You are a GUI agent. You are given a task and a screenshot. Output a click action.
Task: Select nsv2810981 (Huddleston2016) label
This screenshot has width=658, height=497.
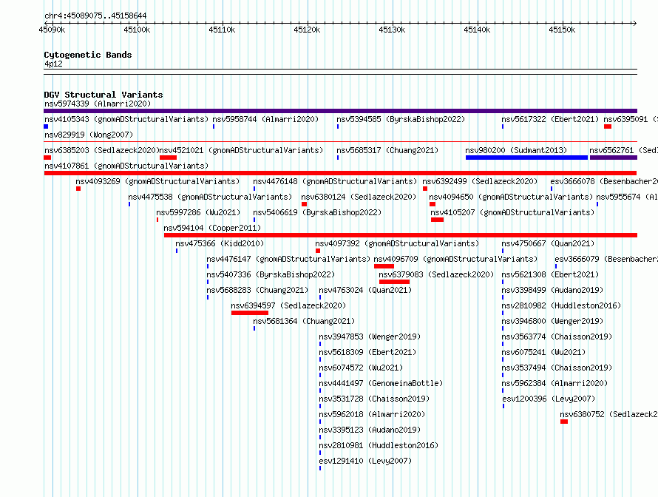click(379, 445)
